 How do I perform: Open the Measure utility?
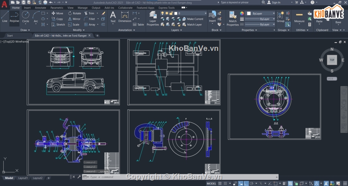pos(299,17)
